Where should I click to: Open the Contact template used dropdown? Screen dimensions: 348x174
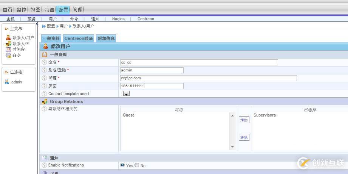pos(126,94)
